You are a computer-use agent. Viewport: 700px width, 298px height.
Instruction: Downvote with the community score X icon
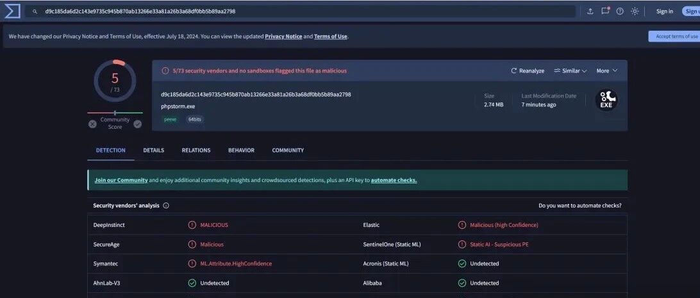click(92, 124)
